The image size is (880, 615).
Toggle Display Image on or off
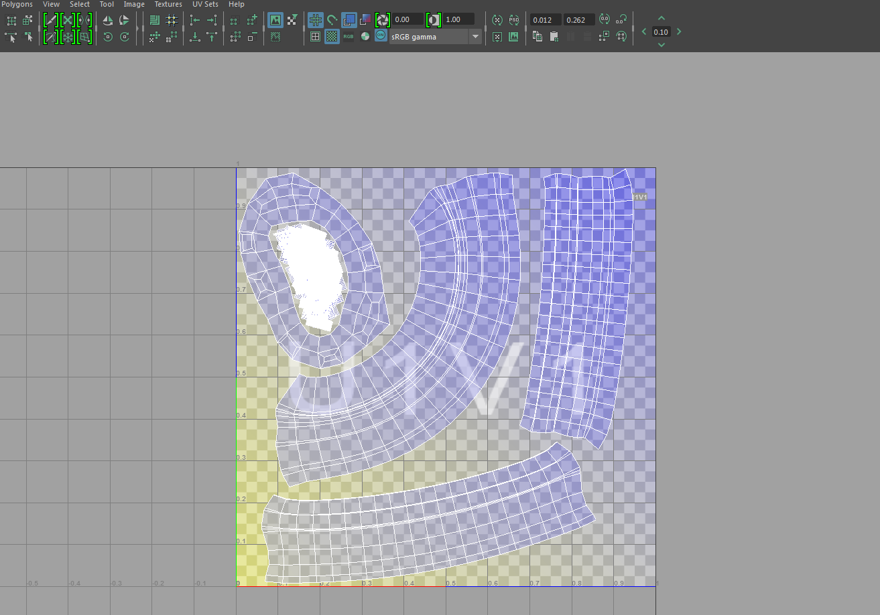(275, 20)
